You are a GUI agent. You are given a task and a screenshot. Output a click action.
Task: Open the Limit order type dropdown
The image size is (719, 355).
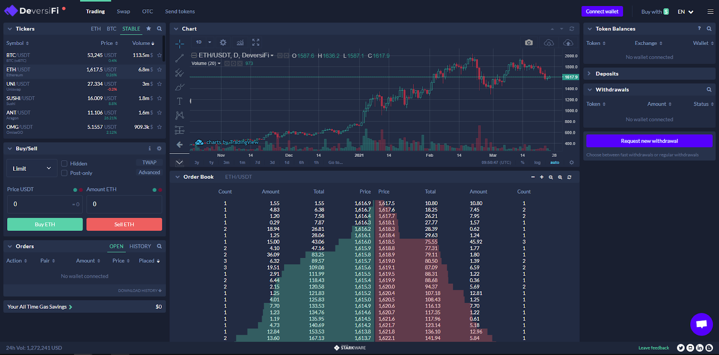point(32,169)
